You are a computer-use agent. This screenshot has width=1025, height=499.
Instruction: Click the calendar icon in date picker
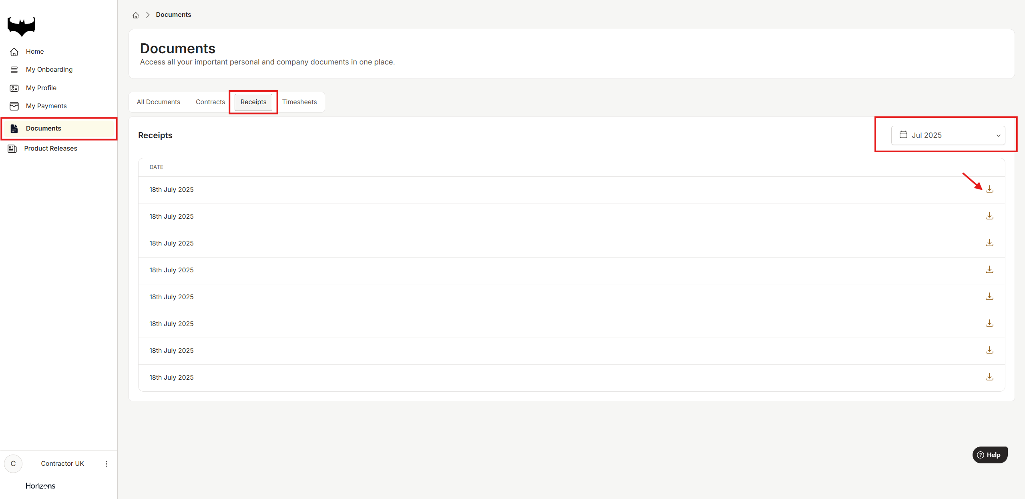(903, 135)
